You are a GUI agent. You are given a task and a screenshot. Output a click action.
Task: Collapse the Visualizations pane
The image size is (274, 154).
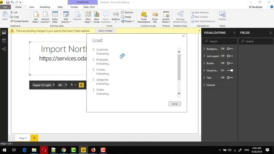[234, 33]
